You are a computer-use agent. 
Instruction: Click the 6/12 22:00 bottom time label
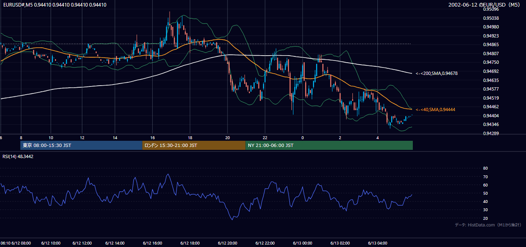point(265,243)
